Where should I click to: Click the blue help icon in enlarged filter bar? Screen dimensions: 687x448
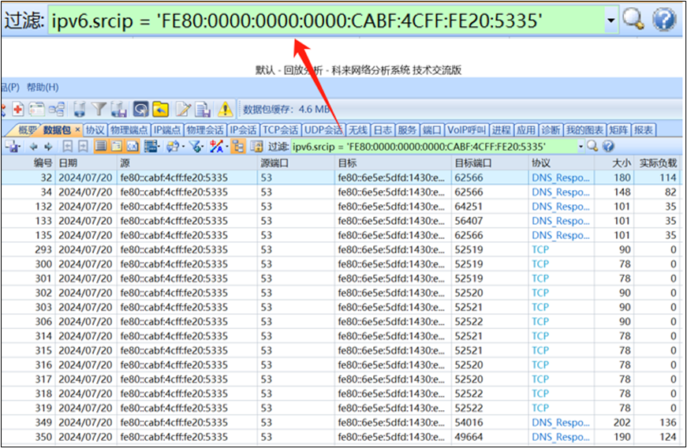665,20
